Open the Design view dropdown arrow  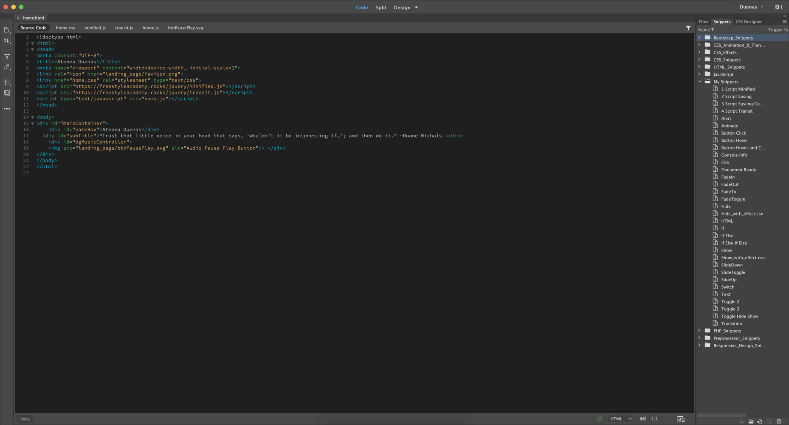pyautogui.click(x=416, y=8)
